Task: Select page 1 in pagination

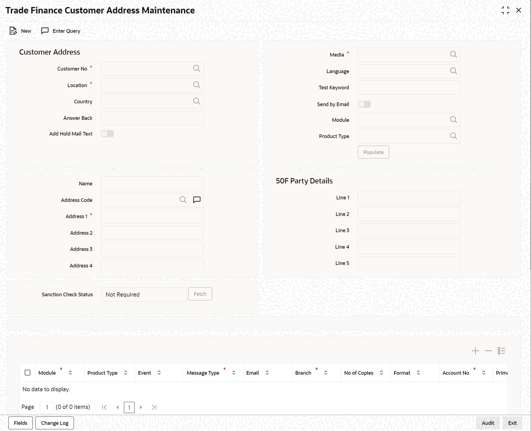Action: [129, 407]
